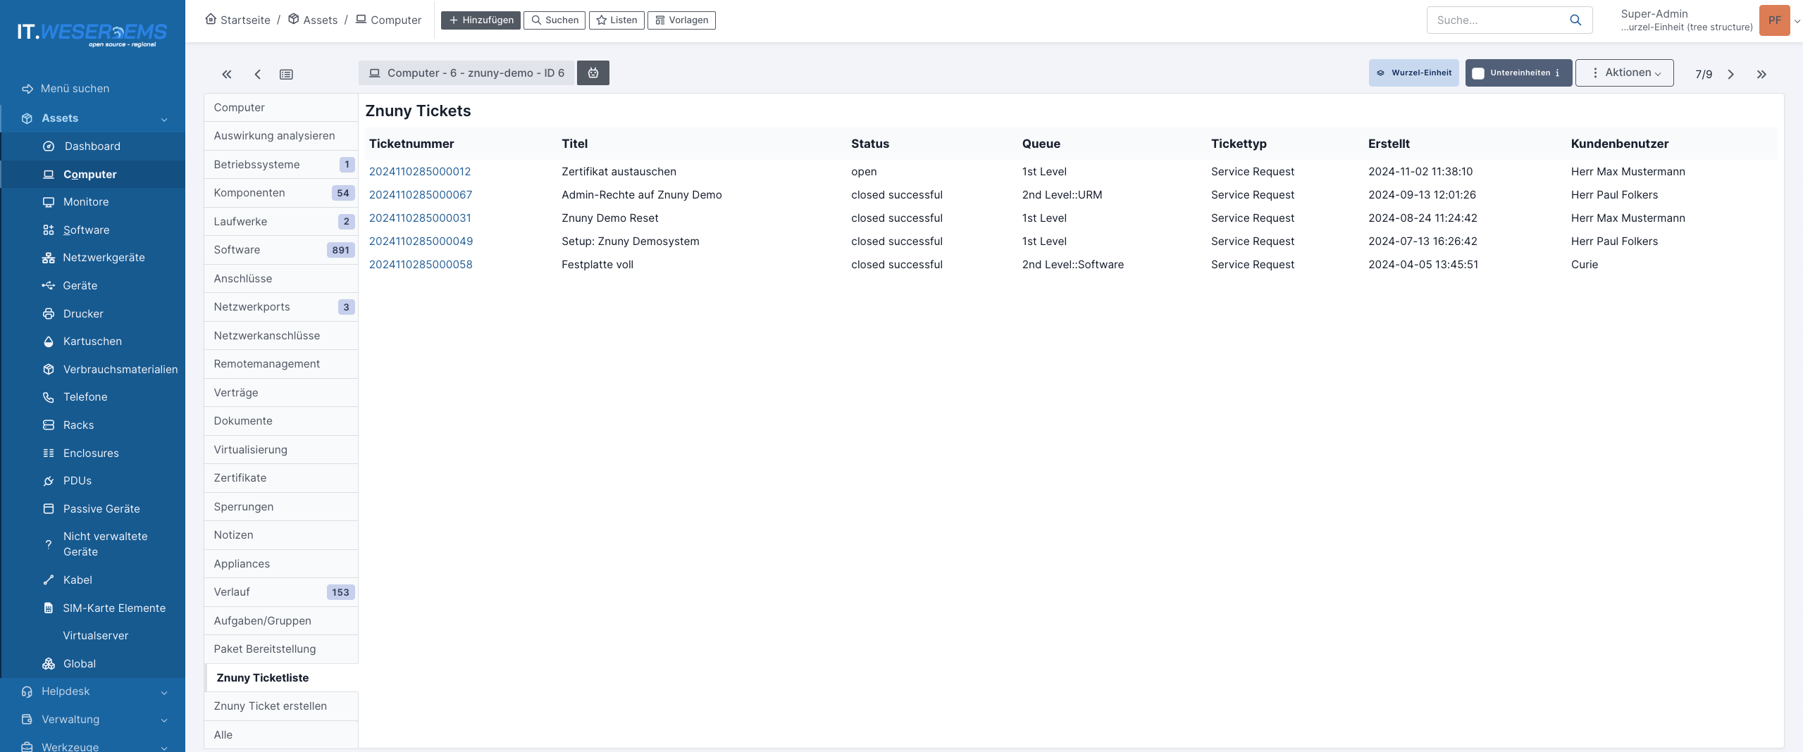Screen dimensions: 1803x752
Task: Click the Nicht verwaltete Geräte question icon
Action: [x=49, y=544]
